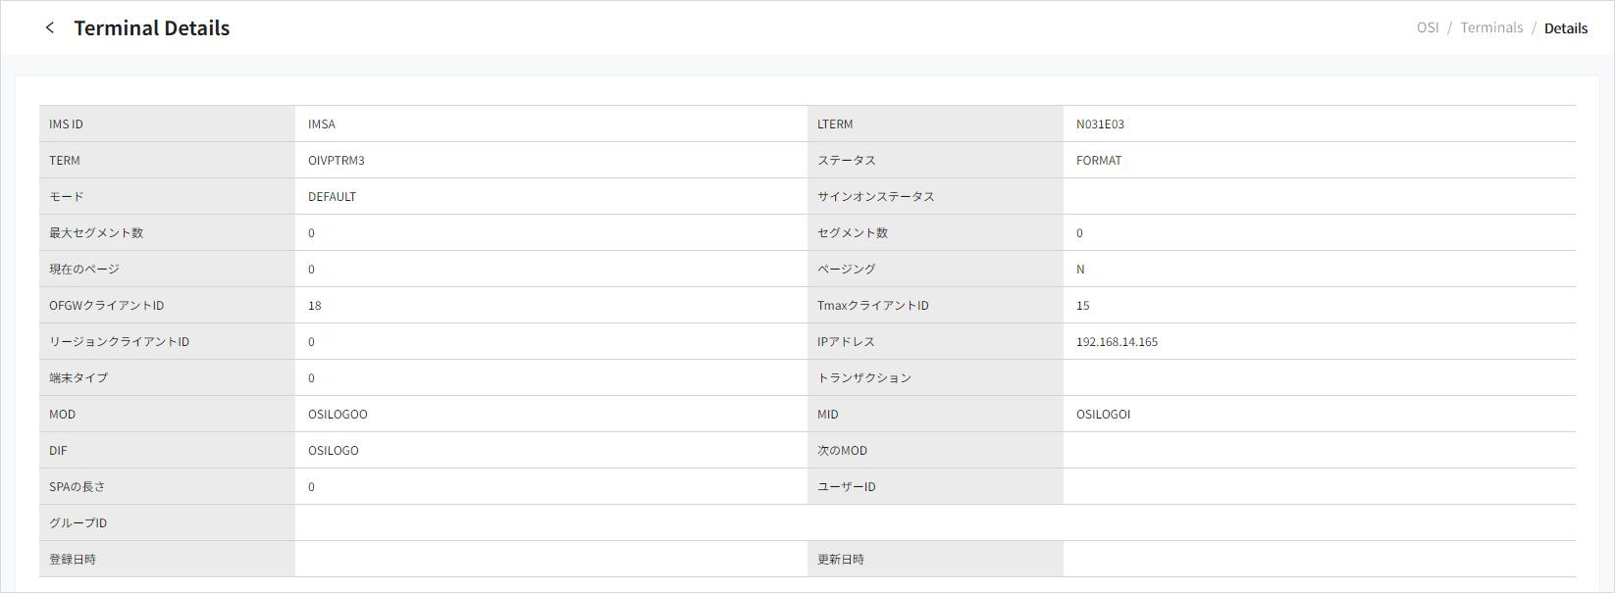
Task: Click the Terminal Details page title
Action: (x=152, y=28)
